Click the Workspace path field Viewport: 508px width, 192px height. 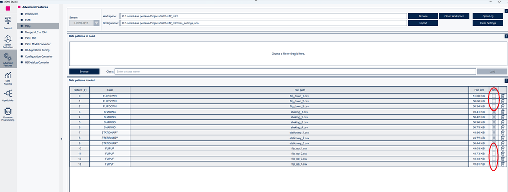pos(263,16)
